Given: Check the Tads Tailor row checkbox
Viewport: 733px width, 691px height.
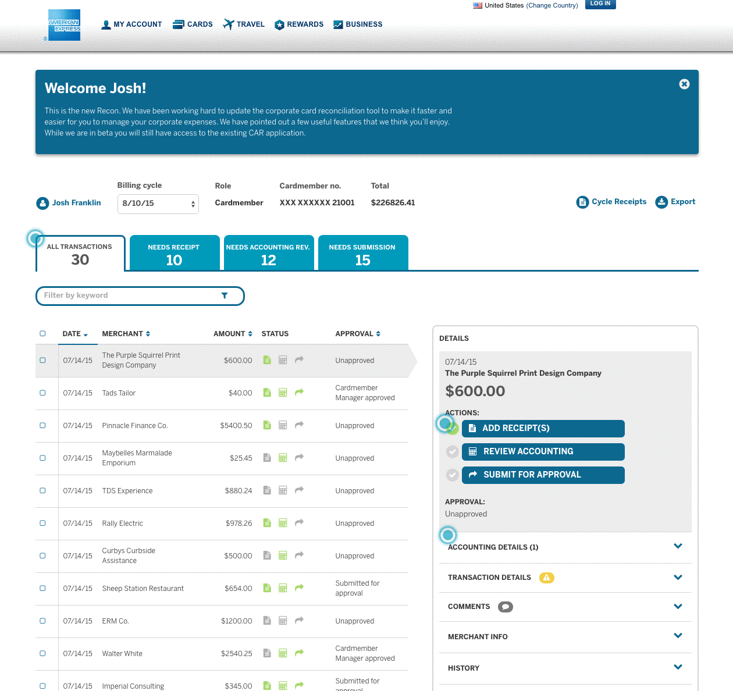Looking at the screenshot, I should coord(42,393).
